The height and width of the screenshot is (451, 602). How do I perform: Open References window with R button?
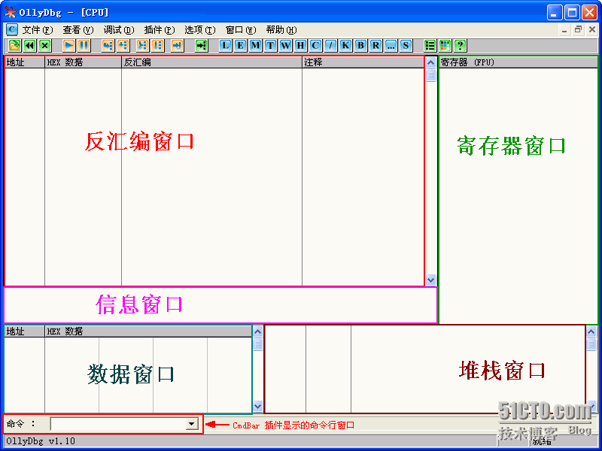point(375,46)
